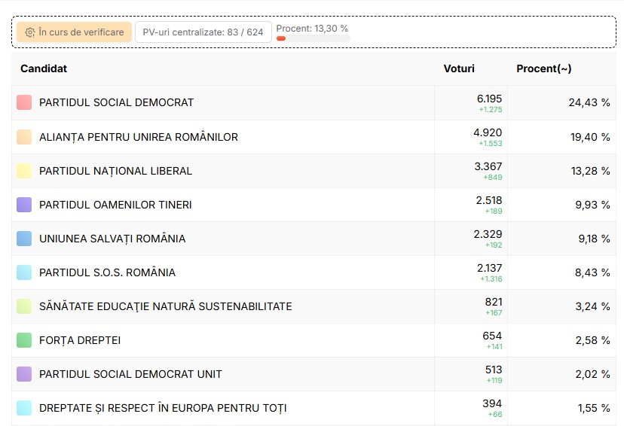The height and width of the screenshot is (426, 624).
Task: Click vote count 654
Action: point(492,336)
